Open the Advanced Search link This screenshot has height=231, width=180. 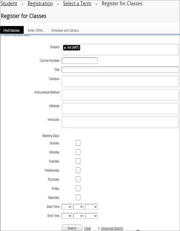pyautogui.click(x=112, y=228)
